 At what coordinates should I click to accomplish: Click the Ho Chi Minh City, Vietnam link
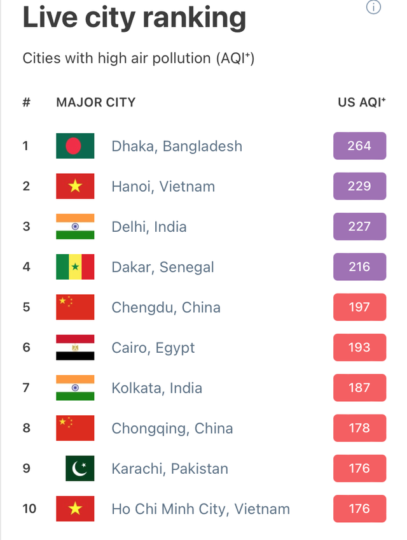pyautogui.click(x=200, y=509)
